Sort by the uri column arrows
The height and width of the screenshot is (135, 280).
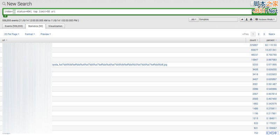click(x=7, y=40)
